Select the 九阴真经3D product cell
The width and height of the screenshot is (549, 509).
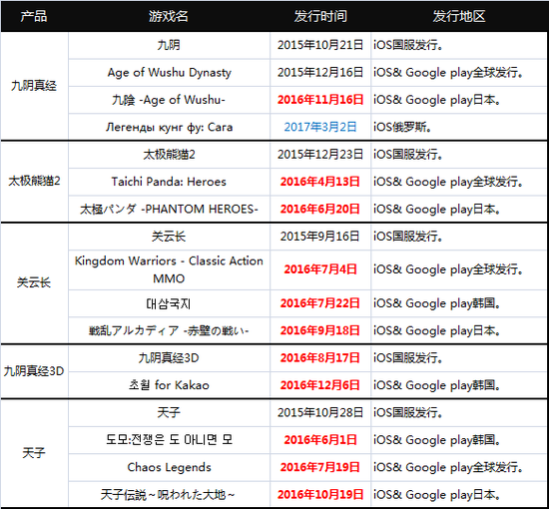tap(34, 371)
